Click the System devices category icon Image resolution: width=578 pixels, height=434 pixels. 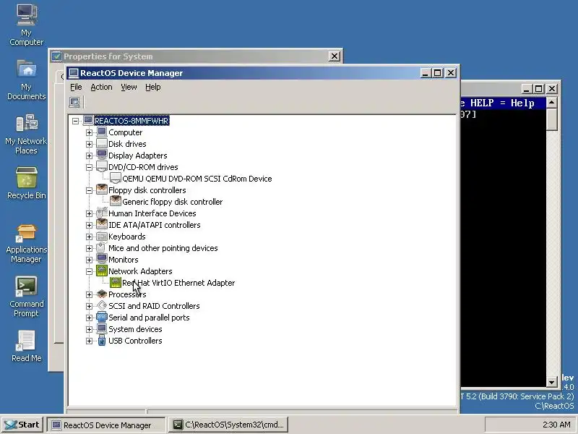(x=102, y=329)
